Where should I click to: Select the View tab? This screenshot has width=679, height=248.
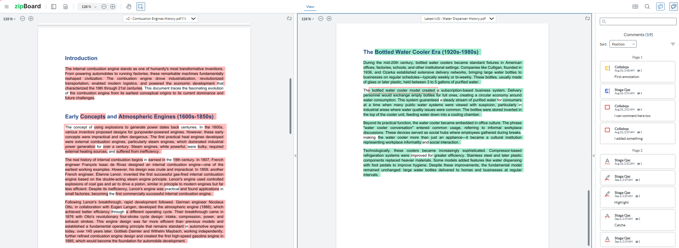(x=310, y=6)
